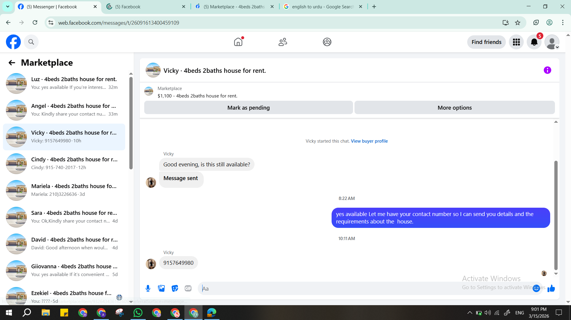Screen dimensions: 571x320
Task: Click the conversation list scrollbar
Action: [x=131, y=123]
